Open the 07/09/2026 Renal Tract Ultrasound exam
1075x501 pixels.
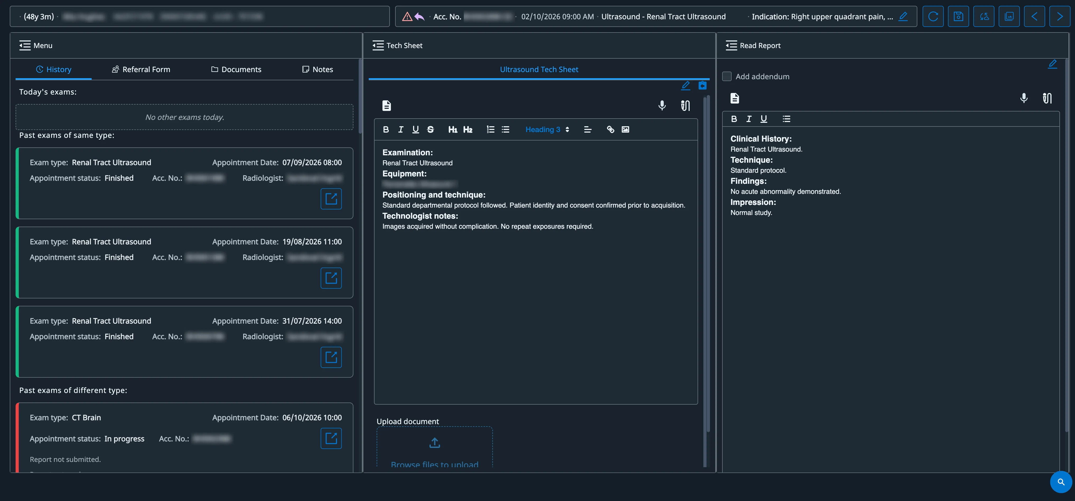pos(331,199)
